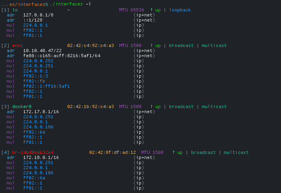Select address '172.18.0.1/16'
The image size is (281, 193).
click(41, 157)
